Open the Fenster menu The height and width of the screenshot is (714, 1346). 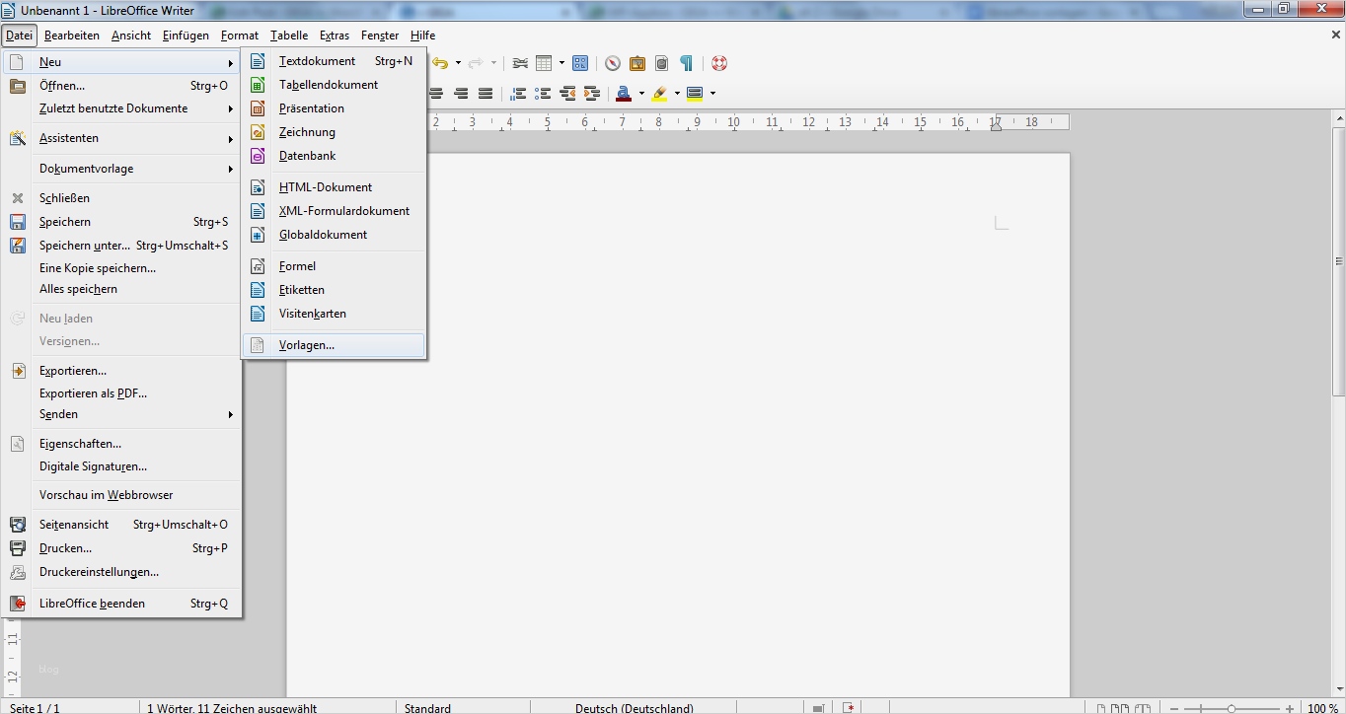[380, 36]
